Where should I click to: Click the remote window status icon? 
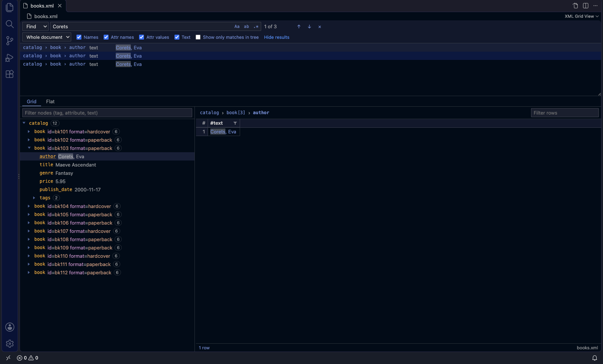point(8,358)
